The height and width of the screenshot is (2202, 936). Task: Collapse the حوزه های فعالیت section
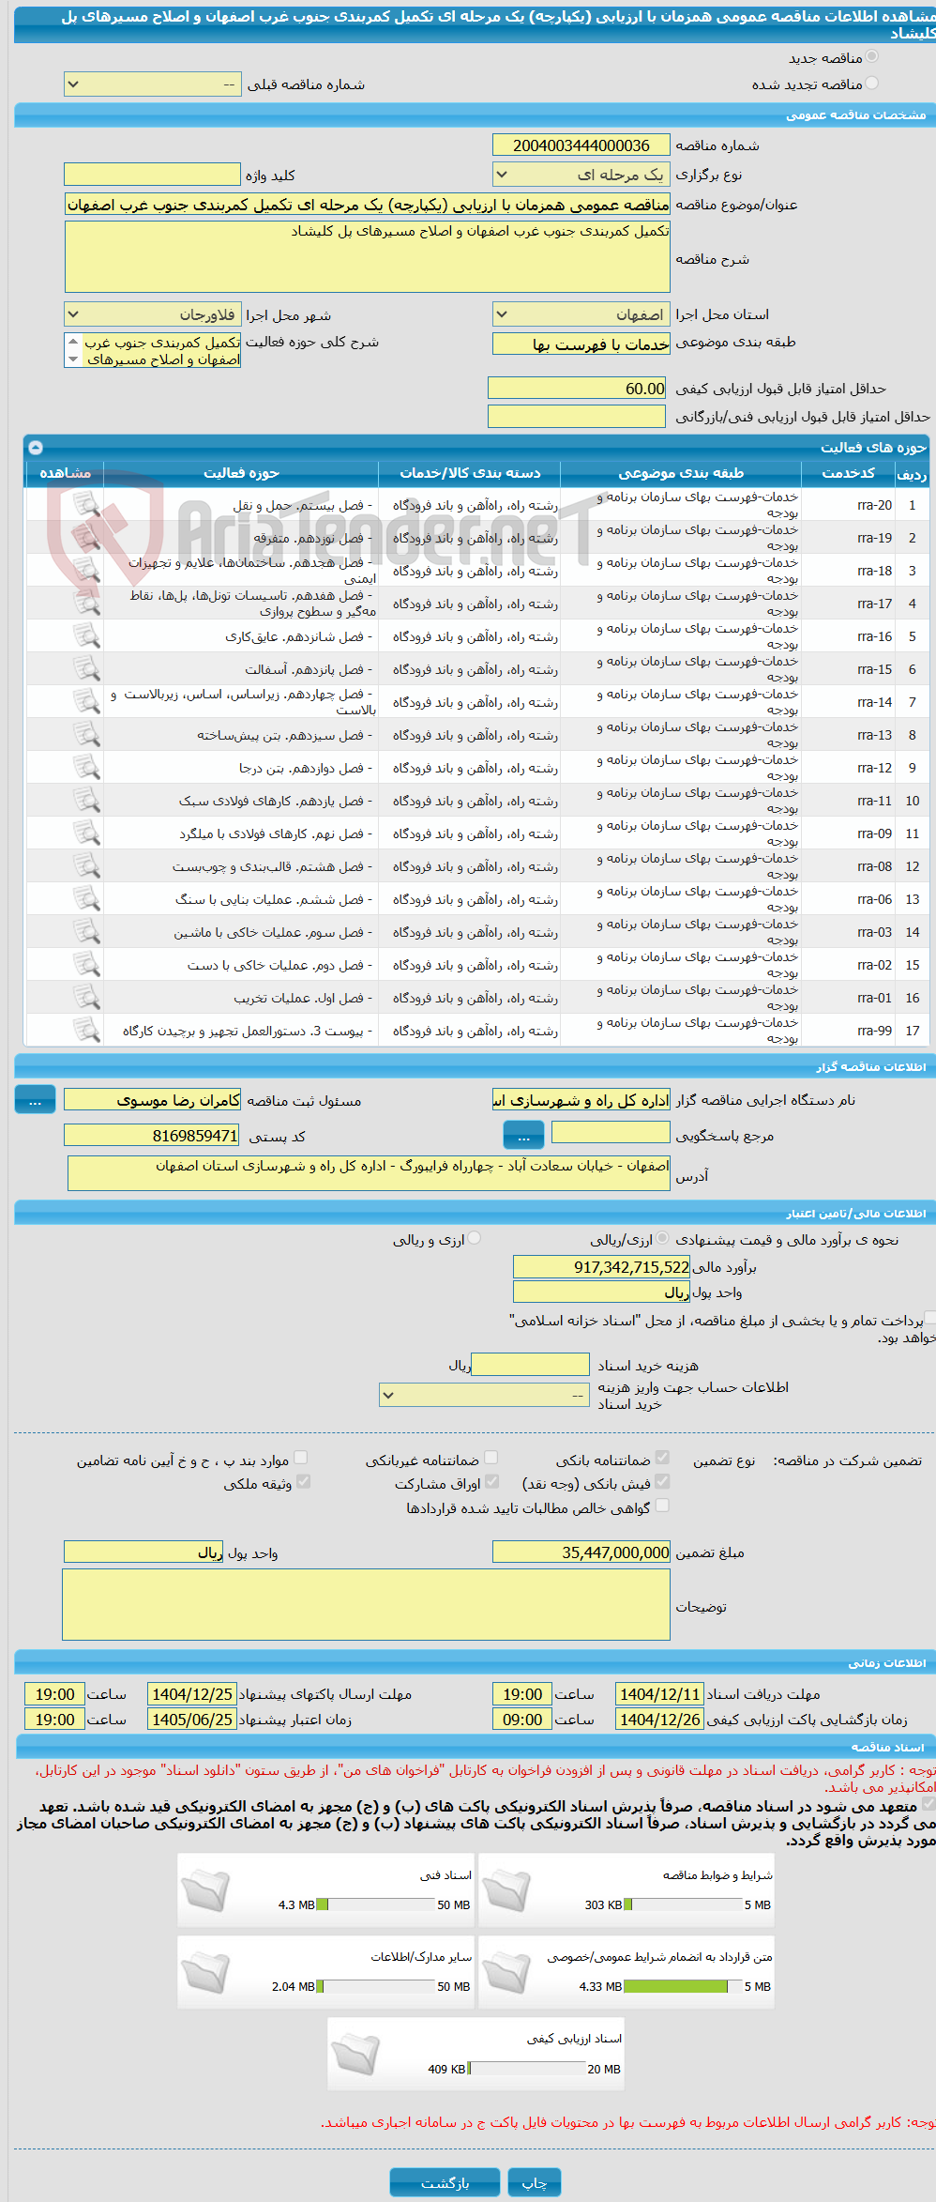tap(36, 448)
